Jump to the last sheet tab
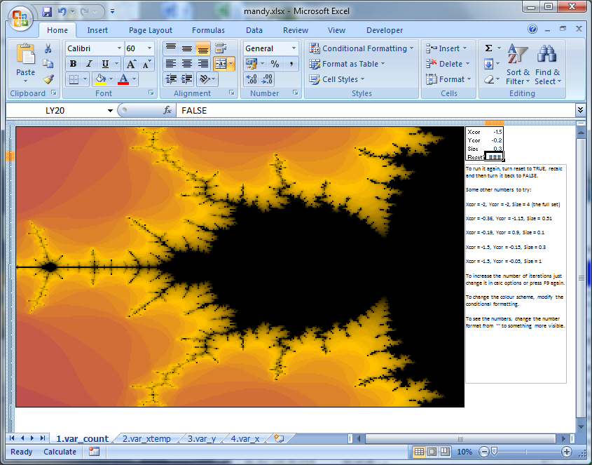Viewport: 592px width, 465px height. click(43, 438)
